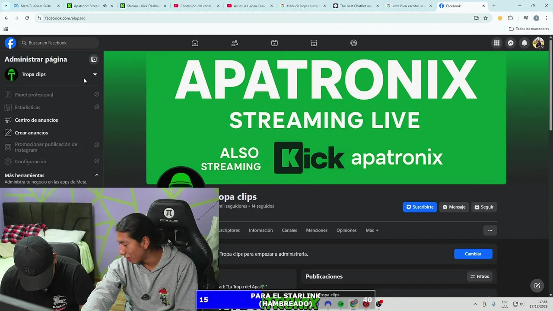This screenshot has width=553, height=311.
Task: Switch to the Opiniones page tab
Action: [346, 230]
